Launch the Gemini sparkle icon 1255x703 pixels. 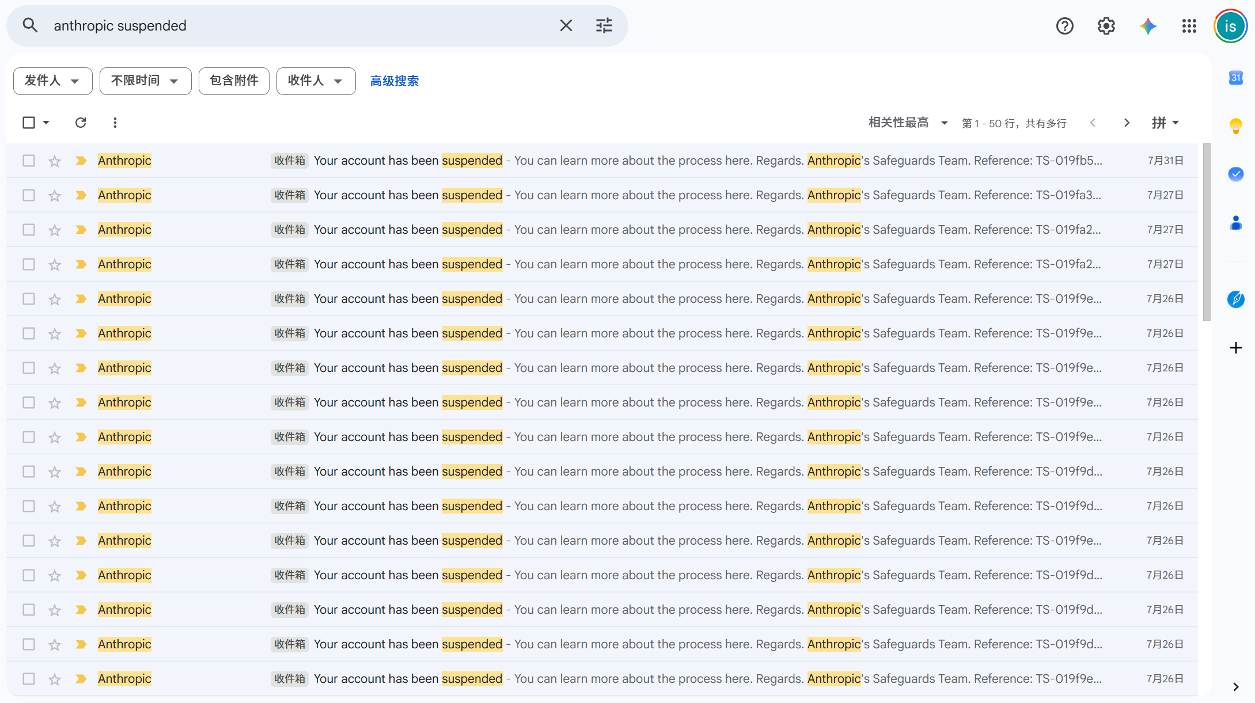click(1148, 26)
